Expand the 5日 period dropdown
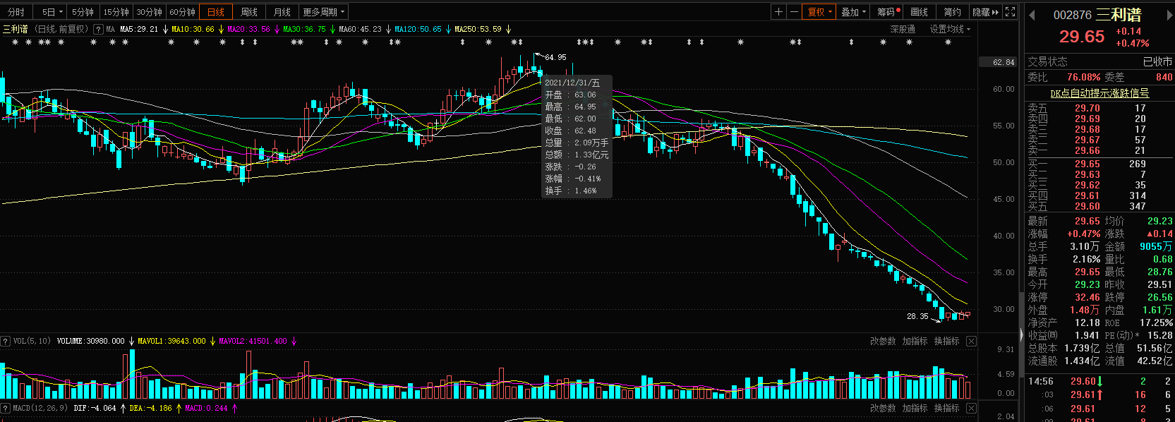 tap(52, 12)
